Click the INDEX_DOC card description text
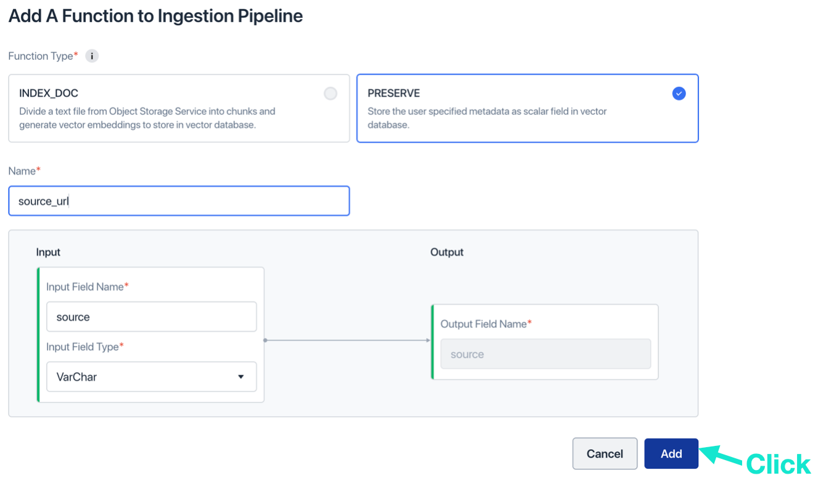Viewport: 818px width, 486px height. pos(147,118)
